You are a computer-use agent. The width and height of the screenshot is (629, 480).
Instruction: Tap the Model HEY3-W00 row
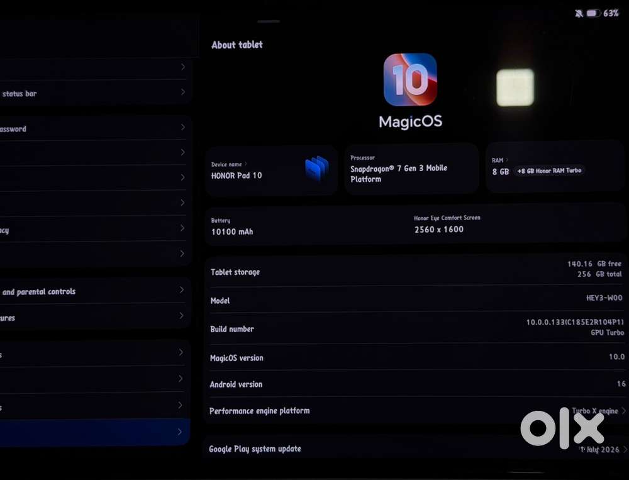(x=416, y=299)
